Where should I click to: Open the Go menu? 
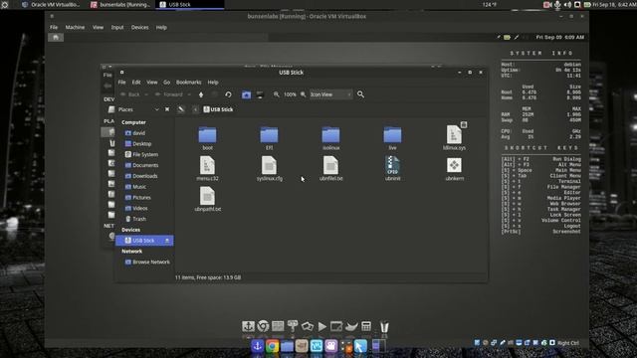pos(166,82)
